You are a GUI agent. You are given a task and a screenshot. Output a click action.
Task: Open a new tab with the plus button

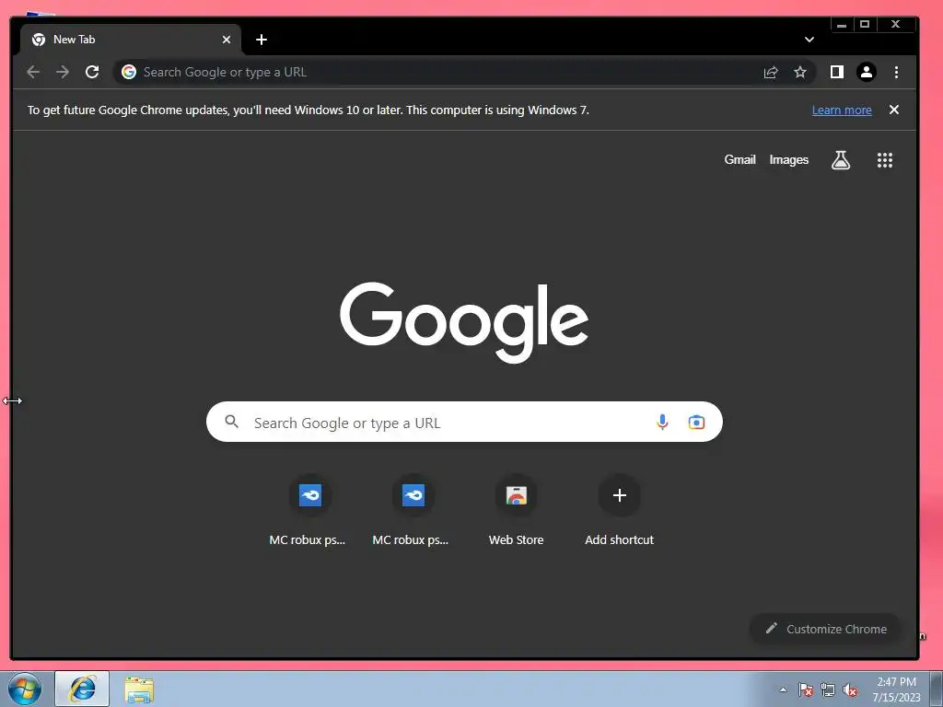261,40
